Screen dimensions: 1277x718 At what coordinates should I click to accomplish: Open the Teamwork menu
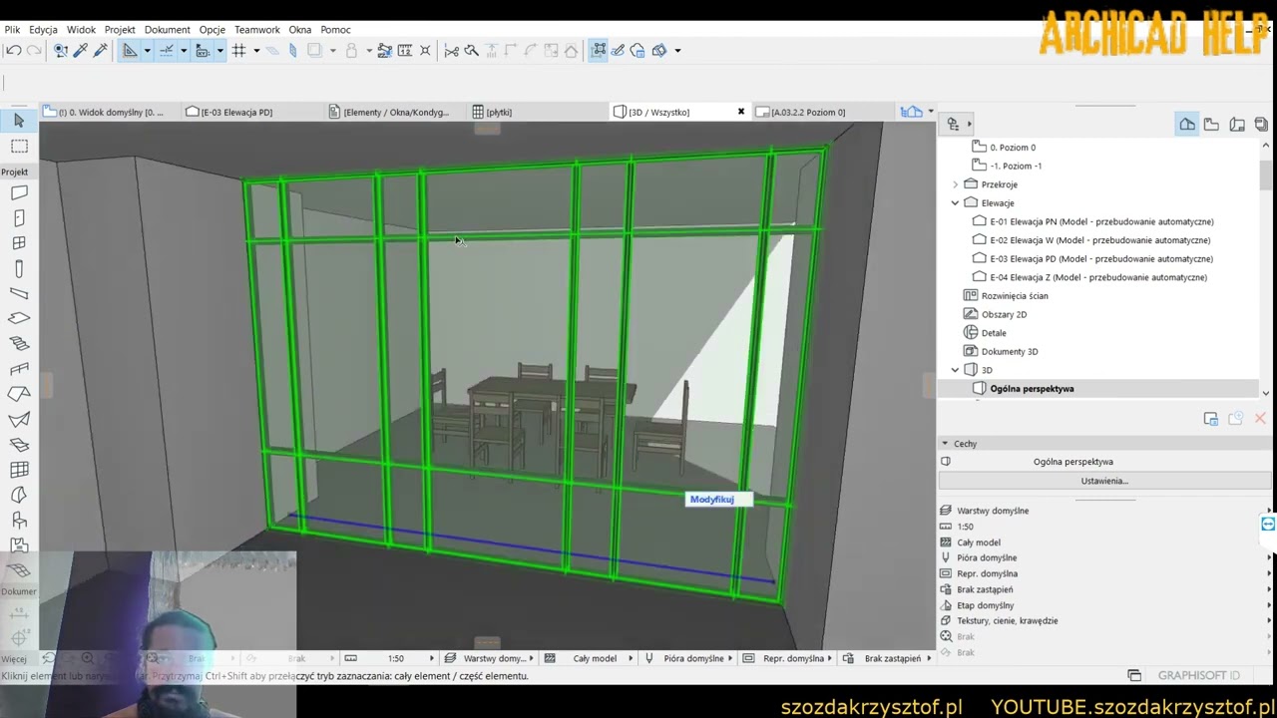coord(257,30)
